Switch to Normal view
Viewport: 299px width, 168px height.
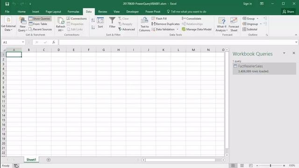click(x=233, y=166)
